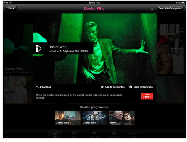Click the Download label

pyautogui.click(x=45, y=87)
